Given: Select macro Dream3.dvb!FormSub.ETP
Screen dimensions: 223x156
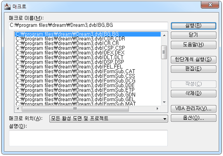Looking at the screenshot, I should 88,90.
